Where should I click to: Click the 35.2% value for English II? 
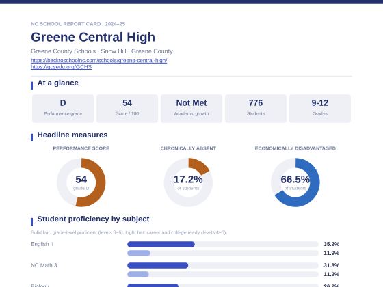pos(332,244)
